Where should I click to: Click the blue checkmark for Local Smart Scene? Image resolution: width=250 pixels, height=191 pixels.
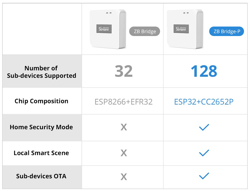click(x=204, y=153)
